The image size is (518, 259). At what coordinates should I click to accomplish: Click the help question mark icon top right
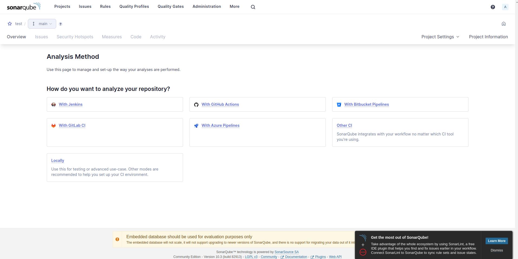[x=493, y=7]
